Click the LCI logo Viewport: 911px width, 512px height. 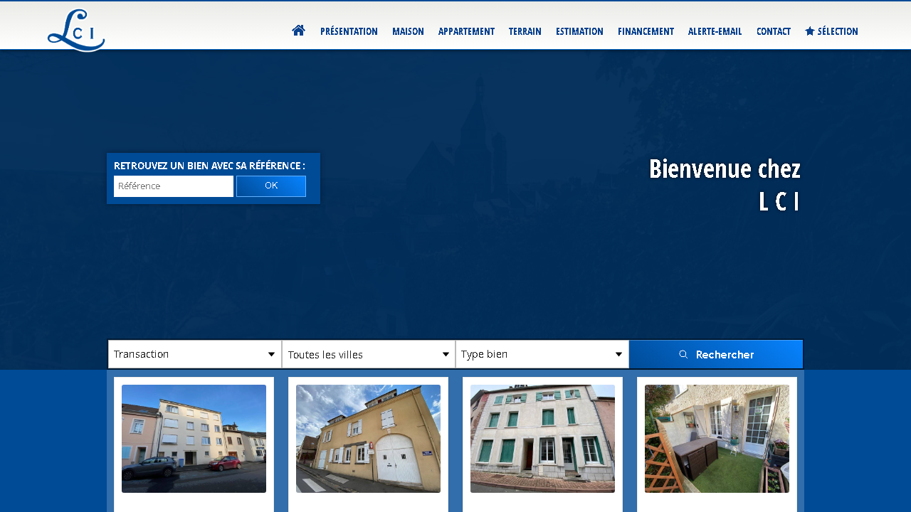[x=76, y=31]
